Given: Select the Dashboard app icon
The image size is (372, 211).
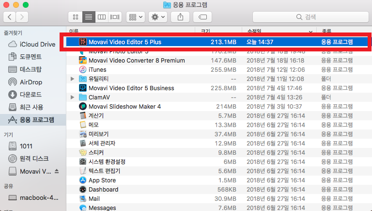Looking at the screenshot, I should 82,189.
